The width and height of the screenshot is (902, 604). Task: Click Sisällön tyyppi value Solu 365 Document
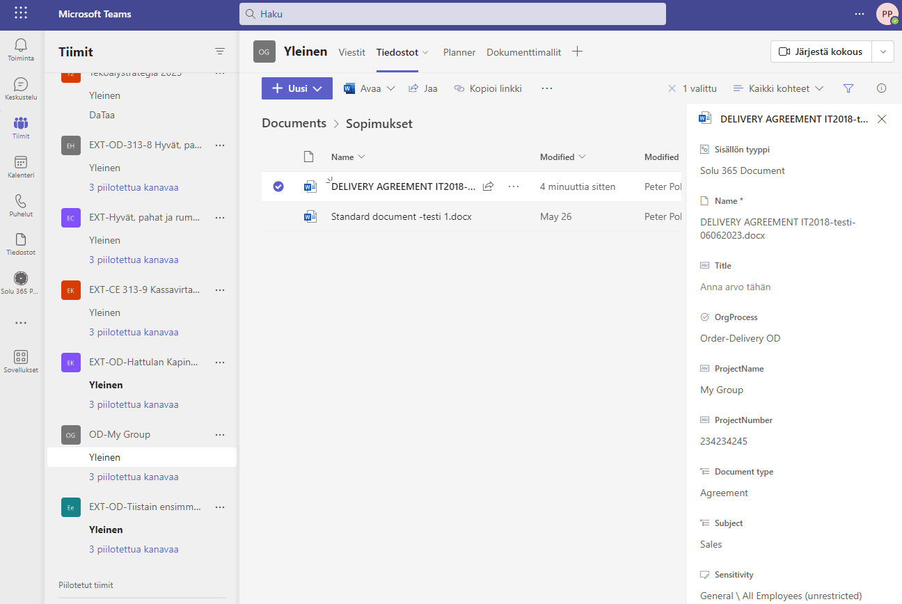pos(743,170)
